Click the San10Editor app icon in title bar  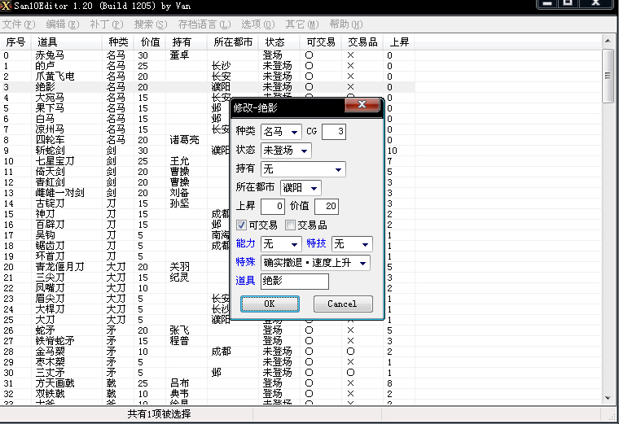[x=7, y=6]
